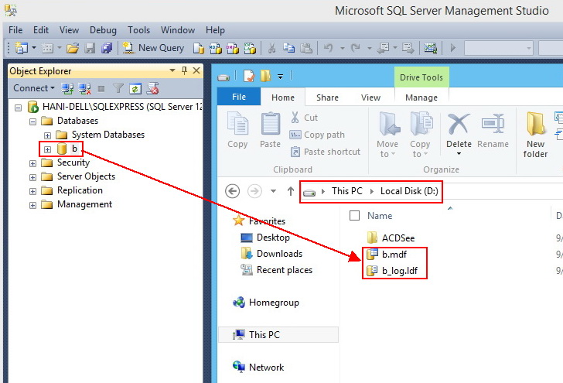The height and width of the screenshot is (383, 563).
Task: Open the Debug menu
Action: coord(103,30)
